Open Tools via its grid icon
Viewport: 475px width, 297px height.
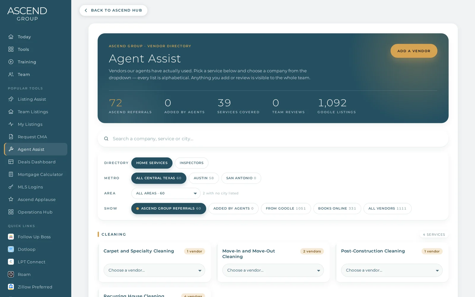pos(11,49)
